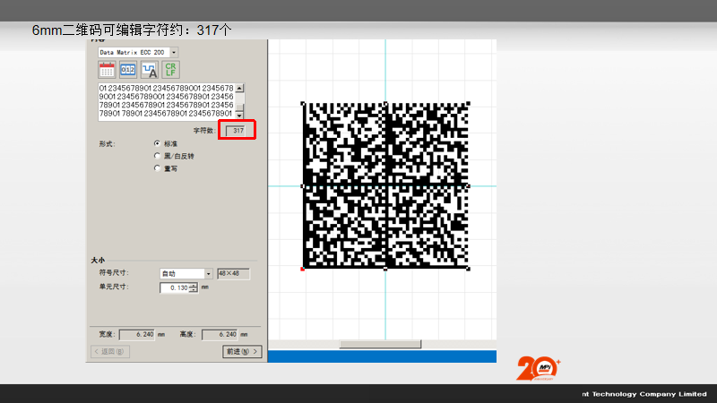Select the 重写 radio option
This screenshot has width=717, height=403.
click(x=158, y=167)
